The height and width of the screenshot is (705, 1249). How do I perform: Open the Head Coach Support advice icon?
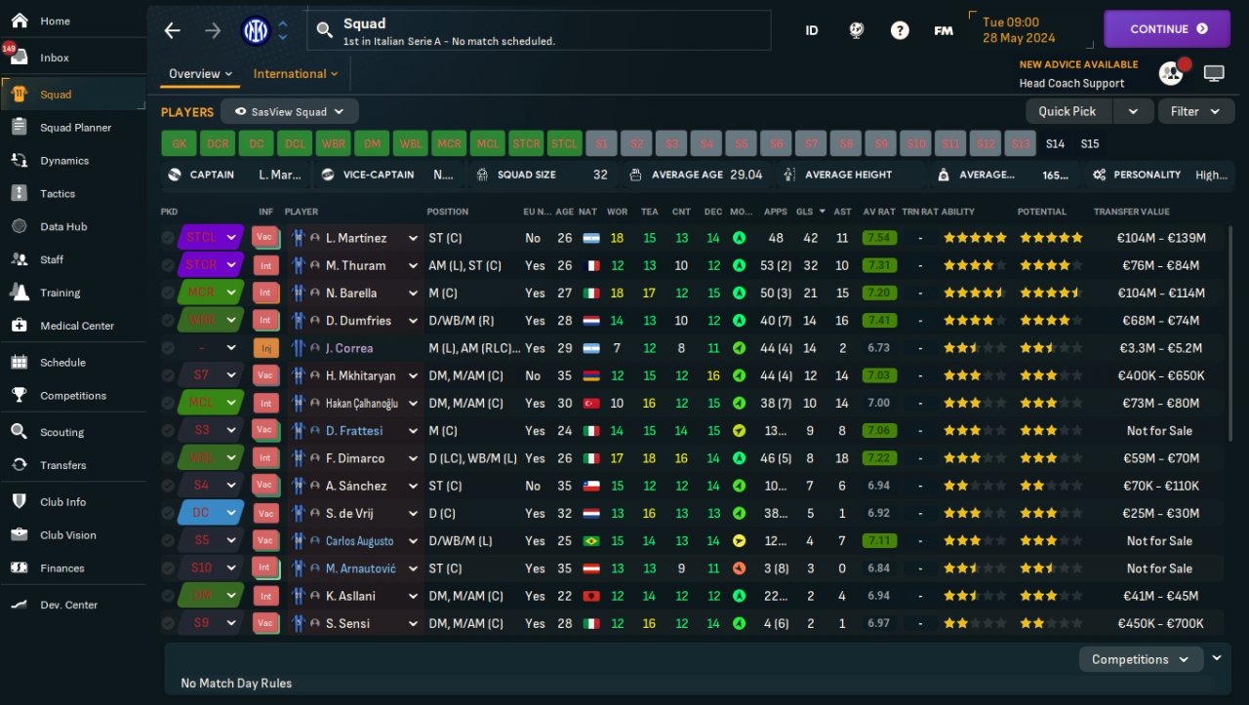(1170, 73)
